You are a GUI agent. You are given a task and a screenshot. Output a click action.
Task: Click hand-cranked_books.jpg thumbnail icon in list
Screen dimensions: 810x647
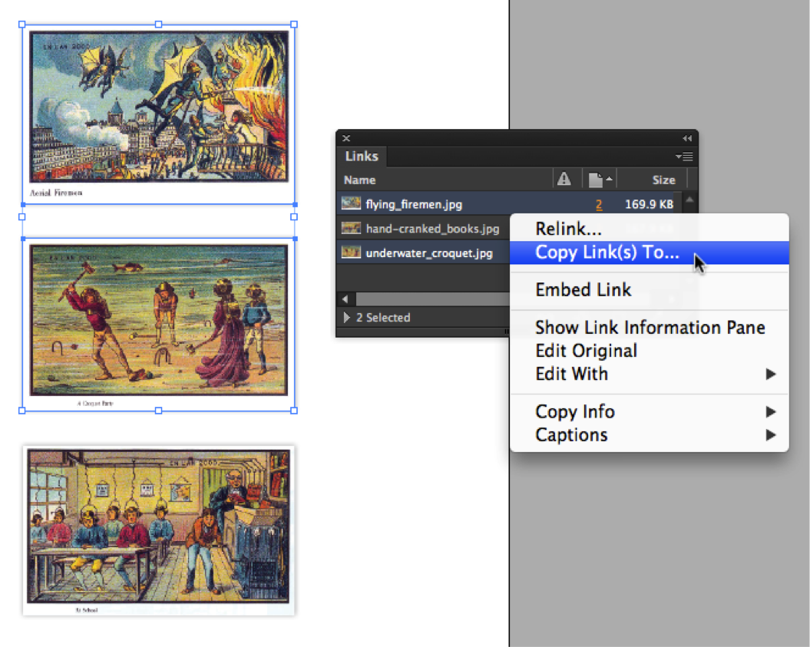tap(351, 227)
